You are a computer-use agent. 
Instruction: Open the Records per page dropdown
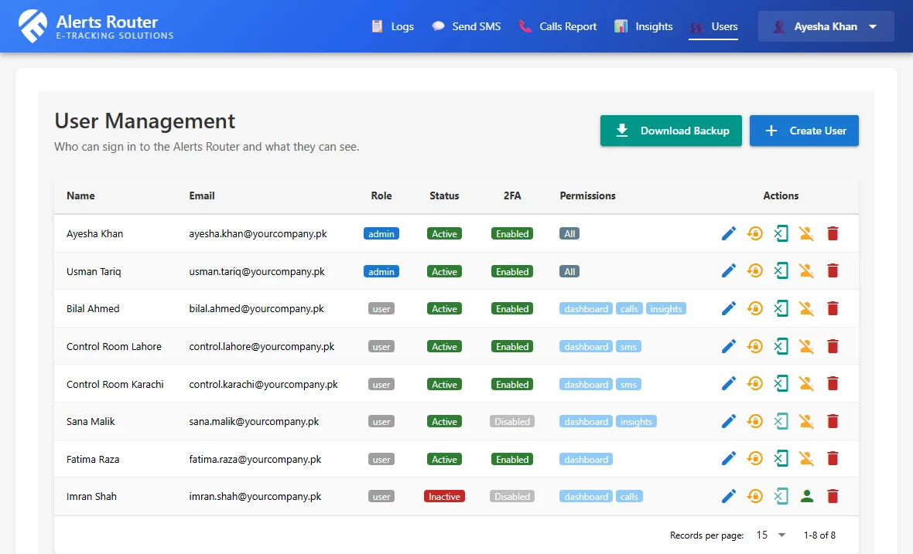point(771,535)
